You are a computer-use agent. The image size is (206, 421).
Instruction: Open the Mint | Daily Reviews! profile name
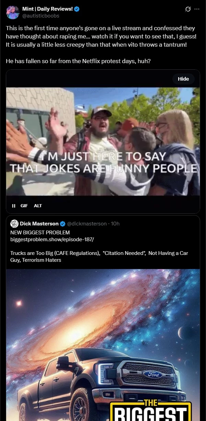click(47, 9)
